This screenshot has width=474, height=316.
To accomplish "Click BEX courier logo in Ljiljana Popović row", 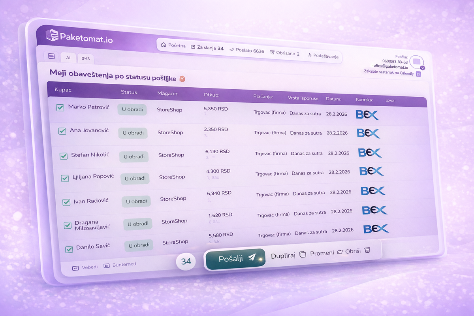I will pos(372,171).
